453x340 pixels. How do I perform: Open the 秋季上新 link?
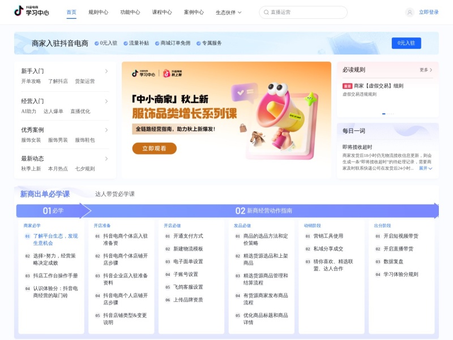pos(31,168)
